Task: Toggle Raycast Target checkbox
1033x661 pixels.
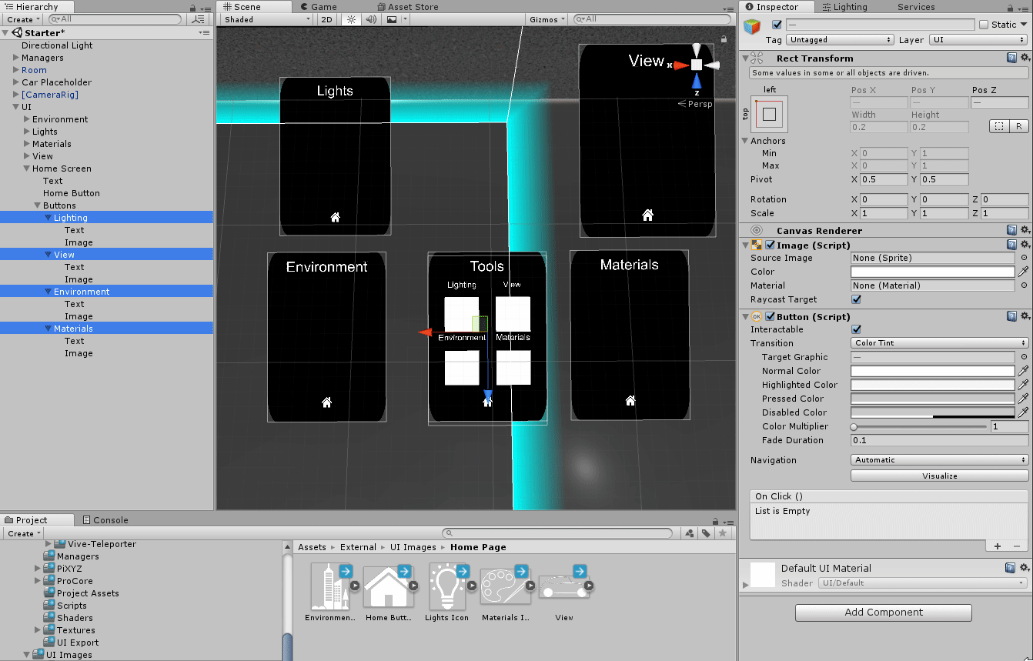Action: (x=856, y=299)
